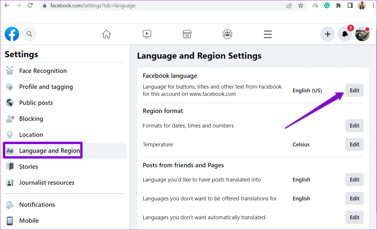Click the Blocking person icon
This screenshot has height=230, width=377.
[x=10, y=119]
